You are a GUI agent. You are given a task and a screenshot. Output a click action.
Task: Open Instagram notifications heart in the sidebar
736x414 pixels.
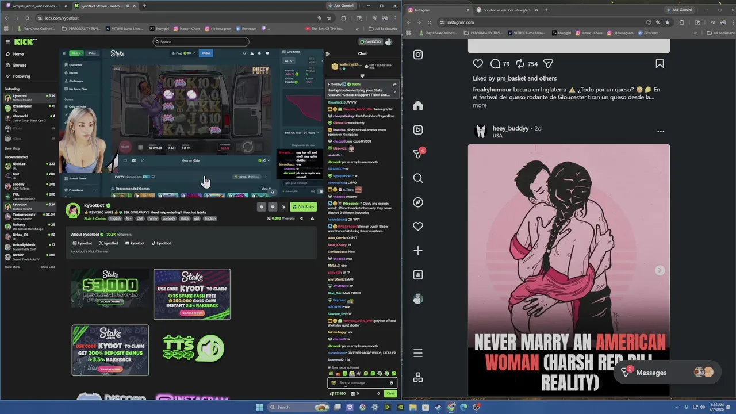point(418,227)
